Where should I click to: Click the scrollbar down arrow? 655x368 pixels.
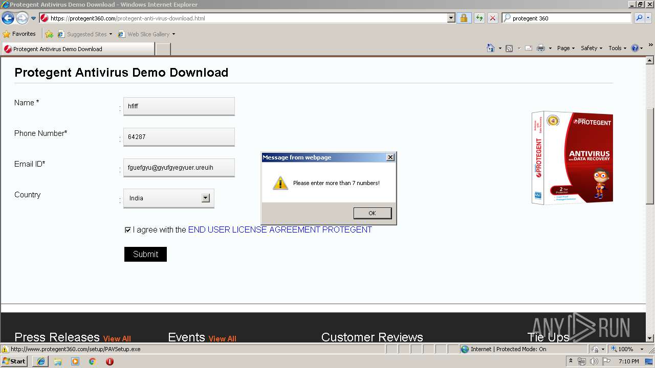[x=650, y=338]
